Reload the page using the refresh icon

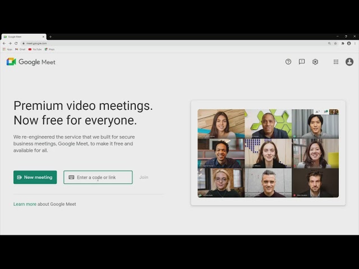tap(16, 43)
